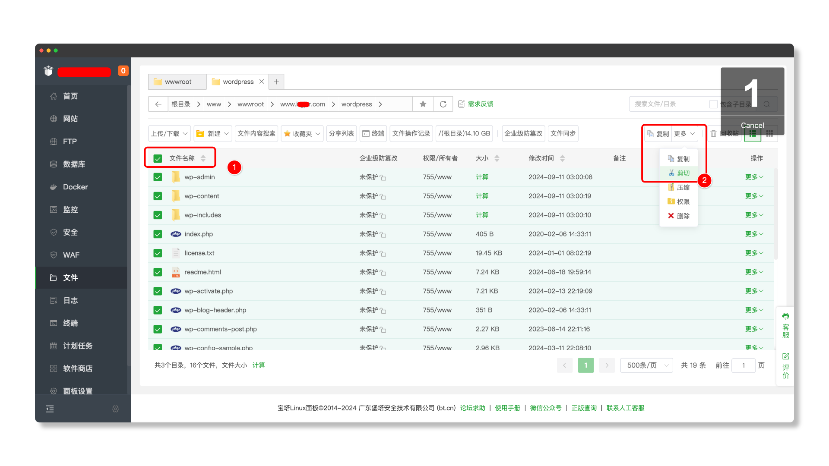The image size is (829, 466).
Task: Close the wordpress tab
Action: [x=262, y=82]
